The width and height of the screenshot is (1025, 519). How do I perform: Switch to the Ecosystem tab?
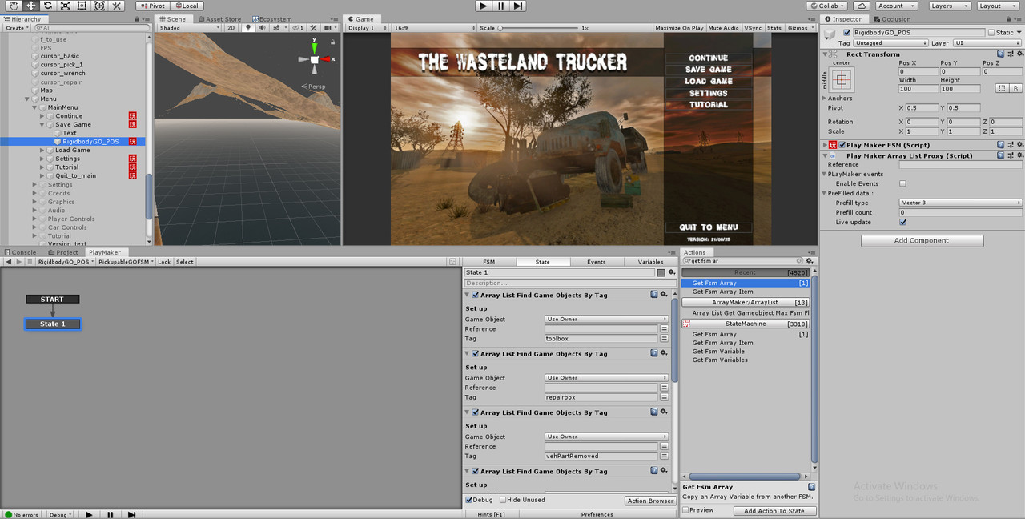click(272, 19)
